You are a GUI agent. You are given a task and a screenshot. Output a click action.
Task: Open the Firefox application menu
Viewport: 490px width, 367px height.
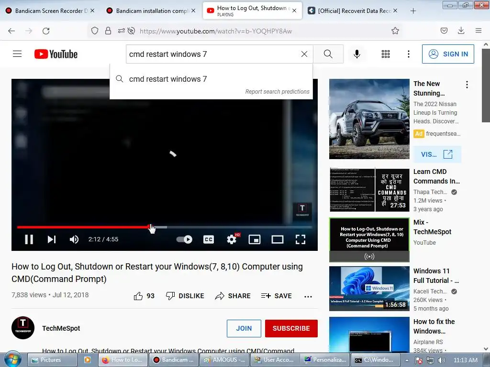click(479, 31)
